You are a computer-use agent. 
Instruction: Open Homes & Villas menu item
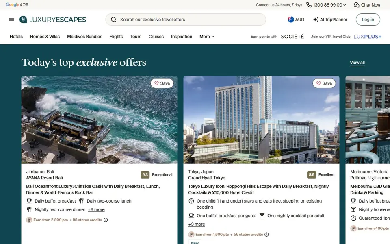pos(45,37)
